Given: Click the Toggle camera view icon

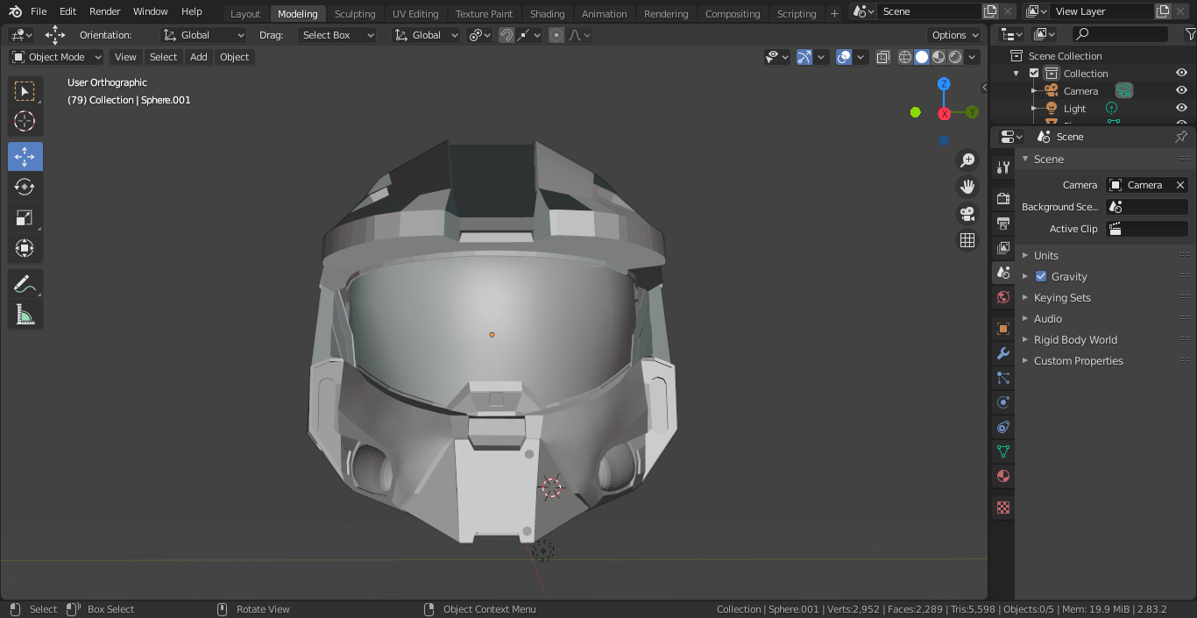Looking at the screenshot, I should (x=967, y=214).
